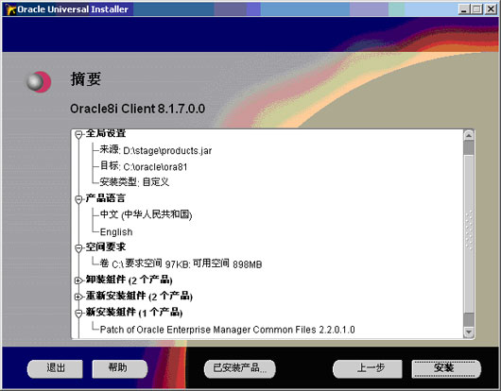
Task: Close the Oracle Universal Installer window
Action: coord(491,8)
